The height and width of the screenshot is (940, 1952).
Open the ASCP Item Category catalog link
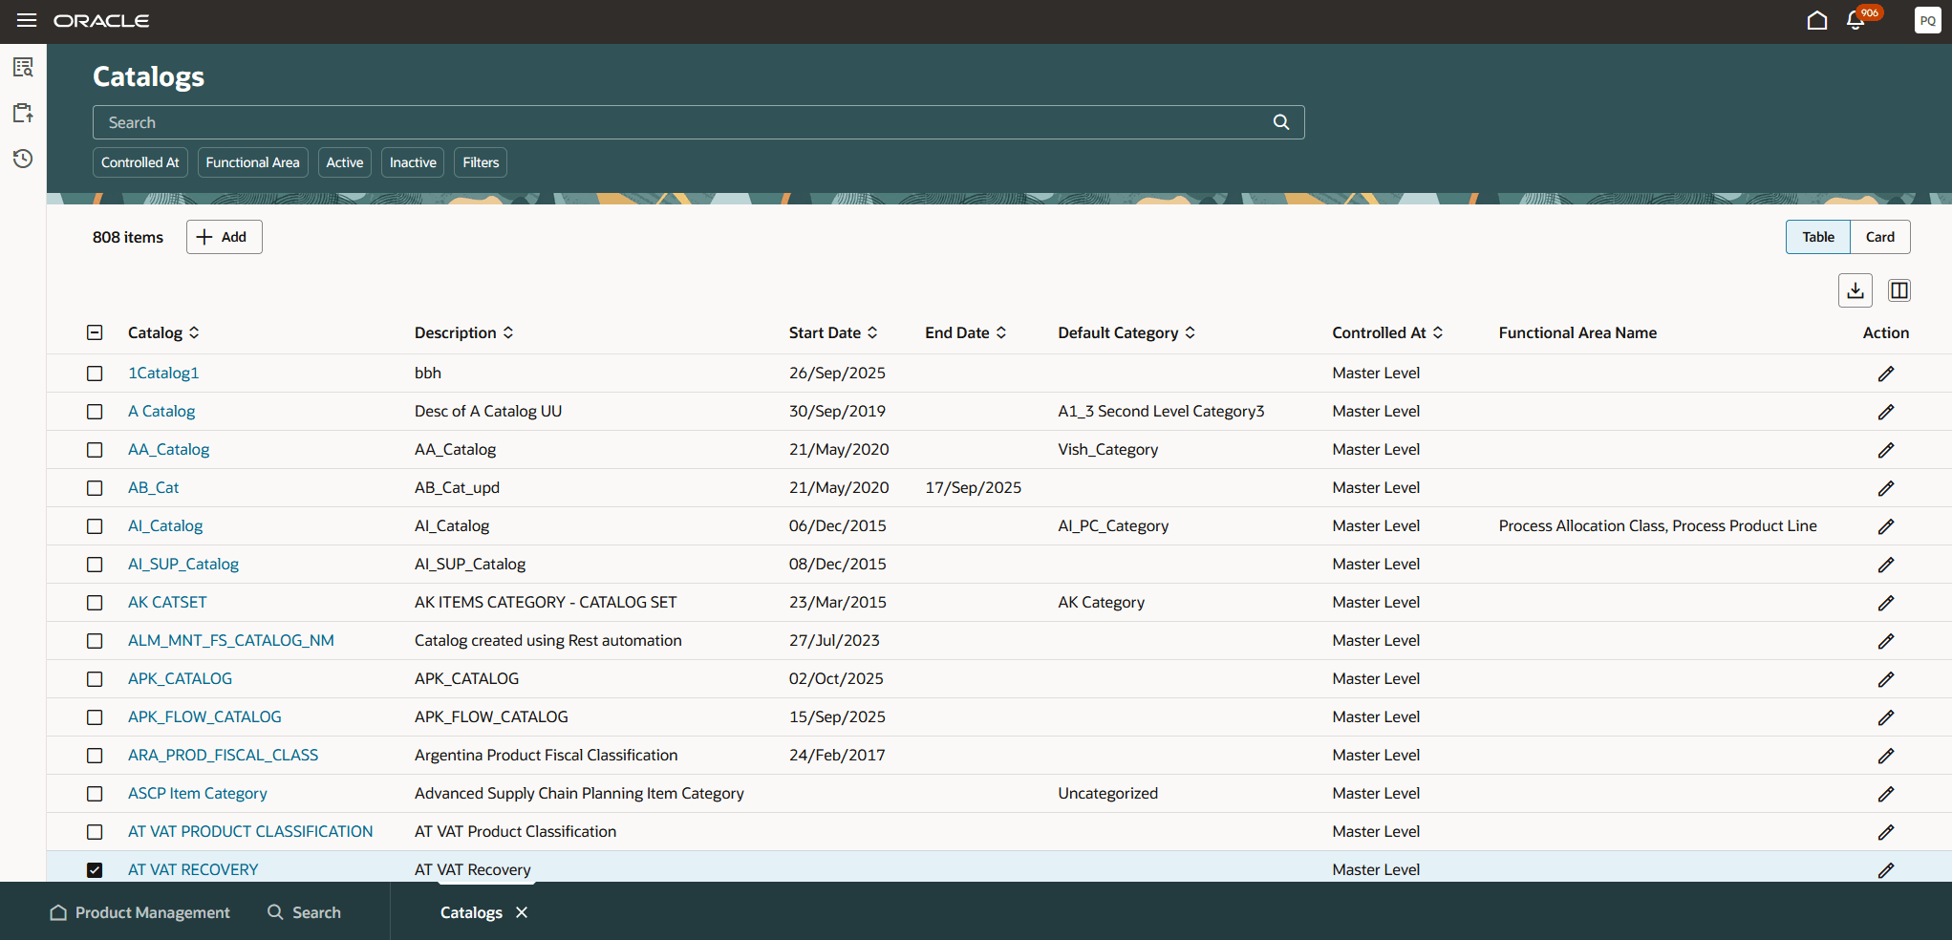point(197,793)
